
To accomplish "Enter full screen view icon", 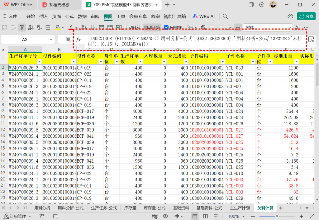I will pos(312,216).
